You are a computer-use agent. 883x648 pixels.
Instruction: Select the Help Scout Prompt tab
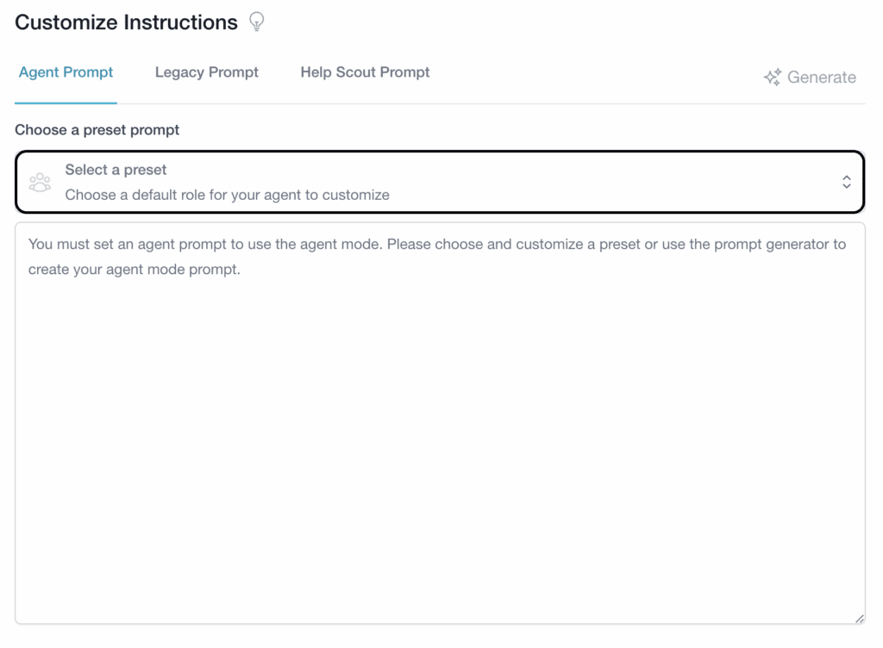(365, 72)
